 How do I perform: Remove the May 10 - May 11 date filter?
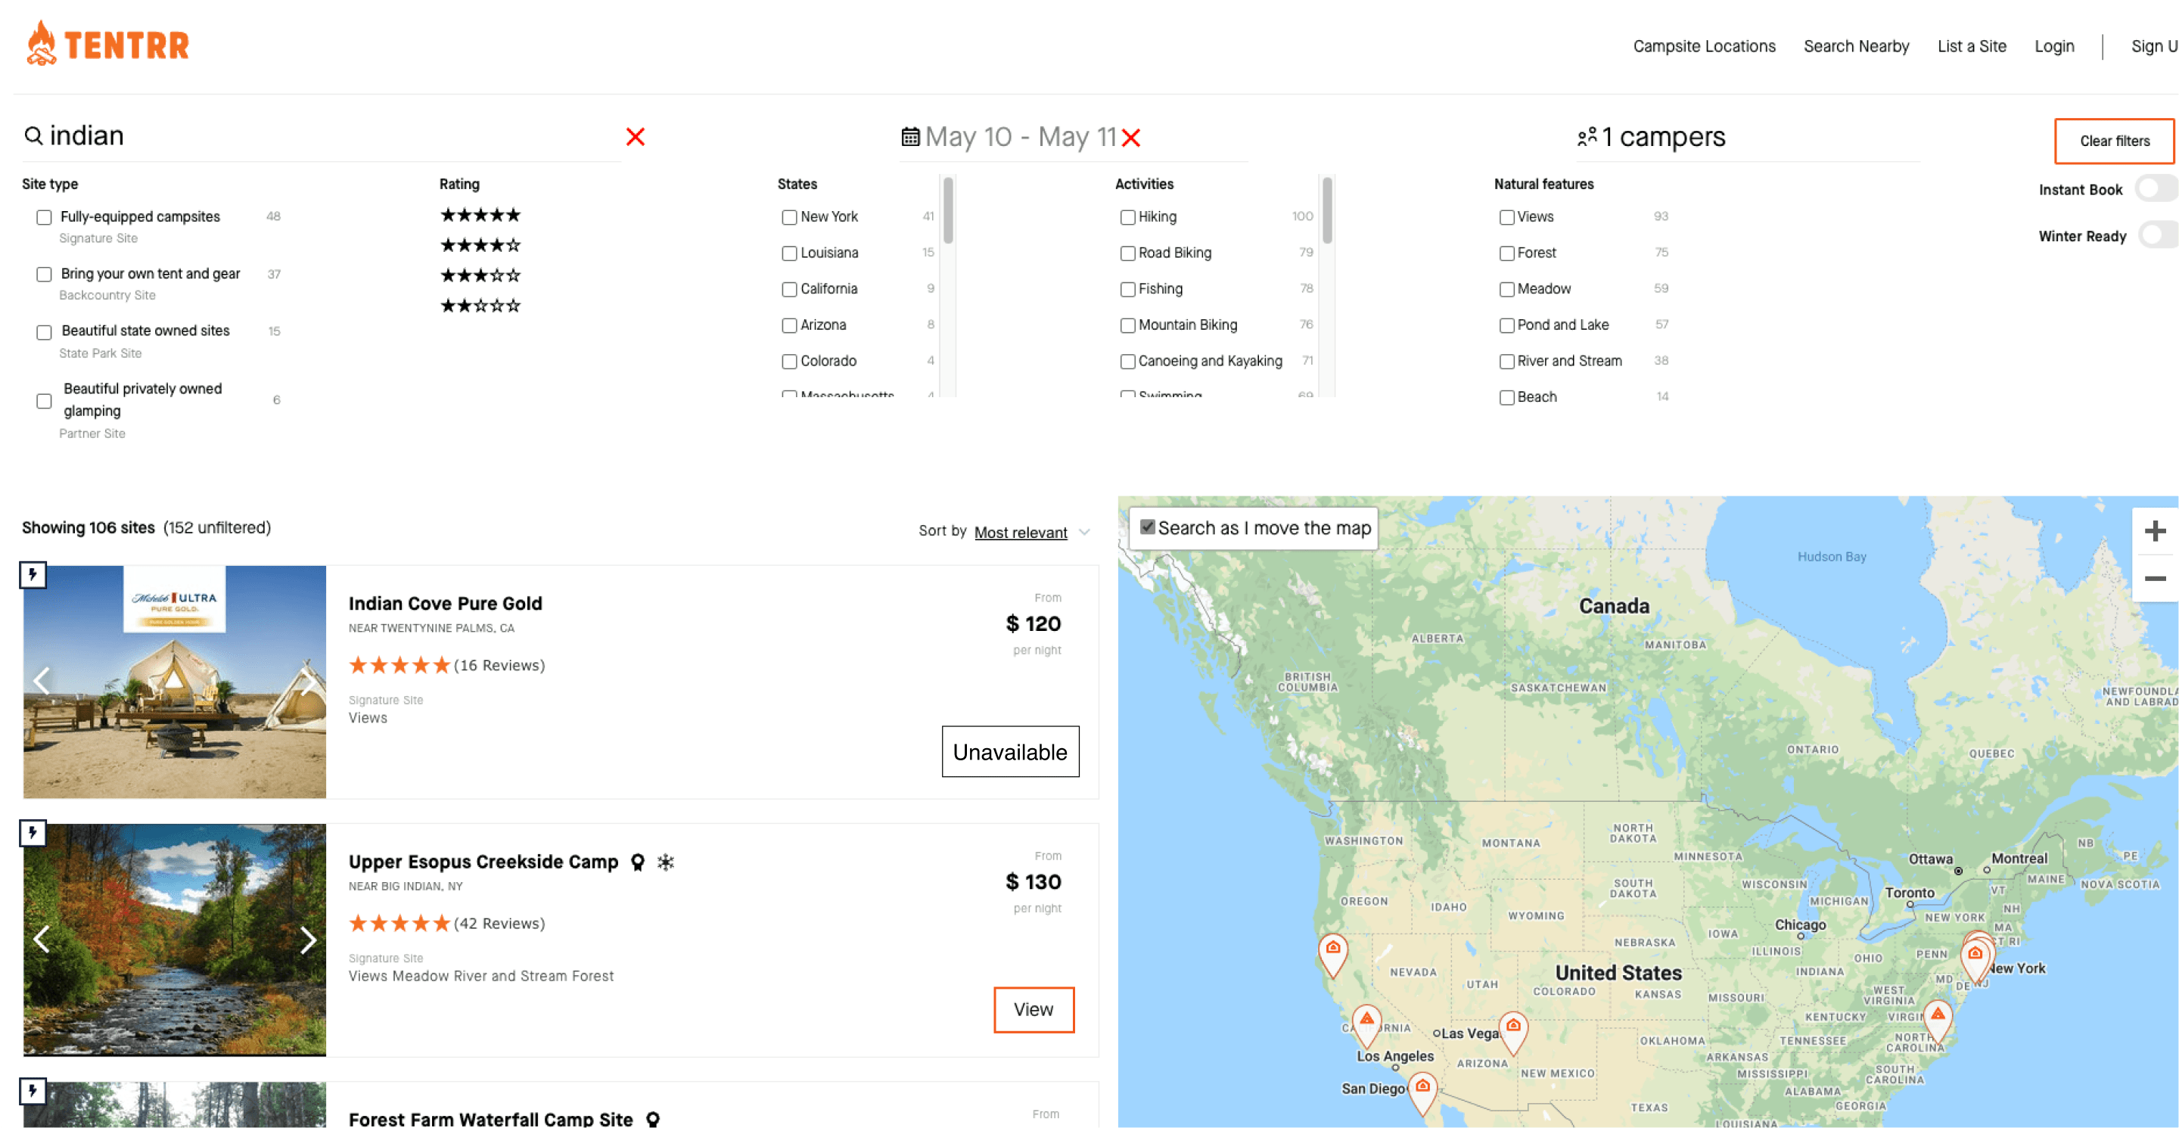(1131, 138)
